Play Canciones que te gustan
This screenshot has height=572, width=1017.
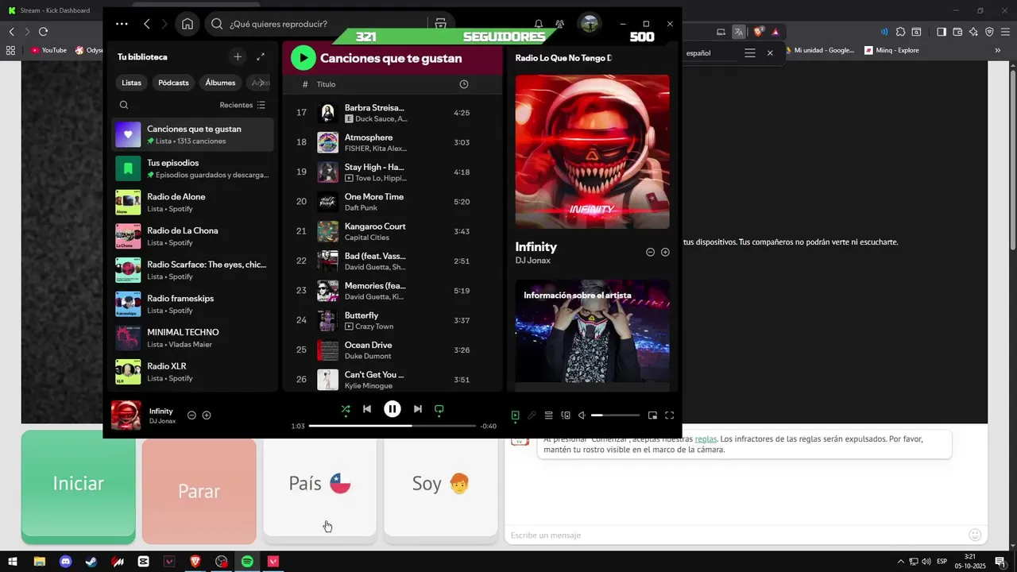point(303,57)
